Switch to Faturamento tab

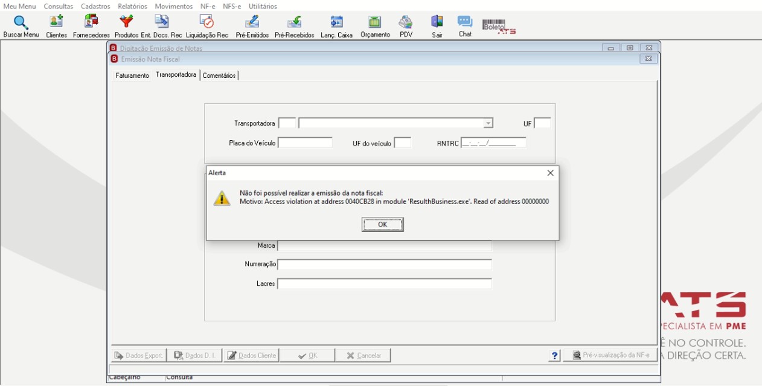(x=132, y=76)
